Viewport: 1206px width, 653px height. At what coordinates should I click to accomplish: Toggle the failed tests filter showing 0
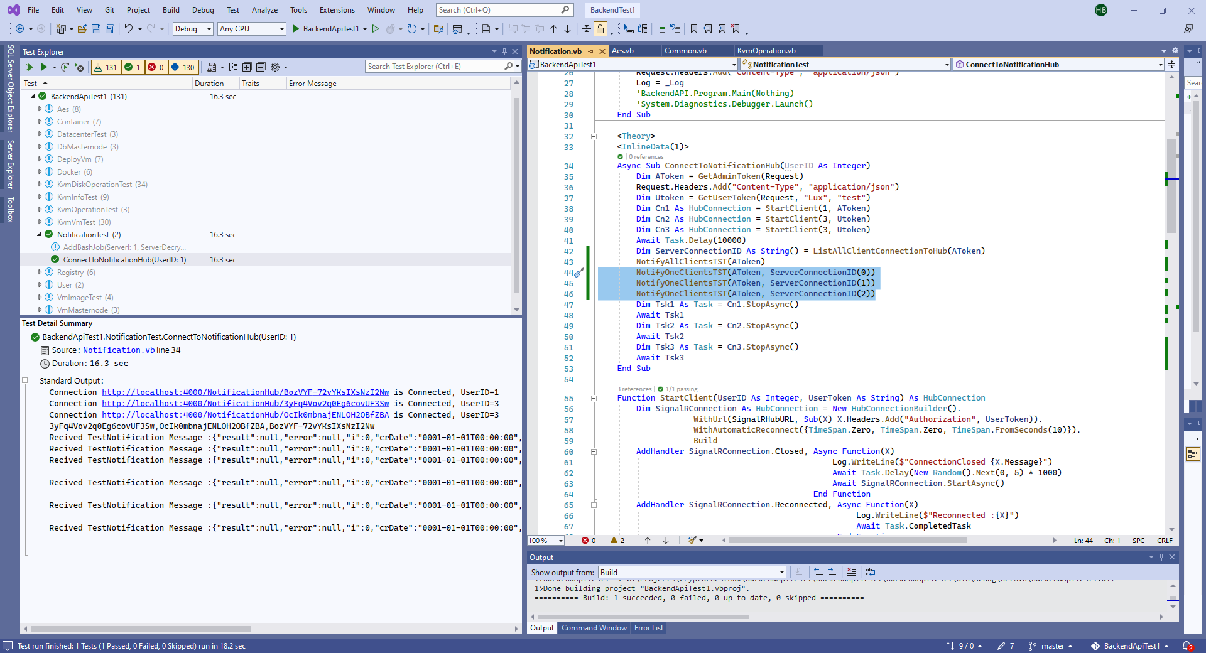(156, 67)
